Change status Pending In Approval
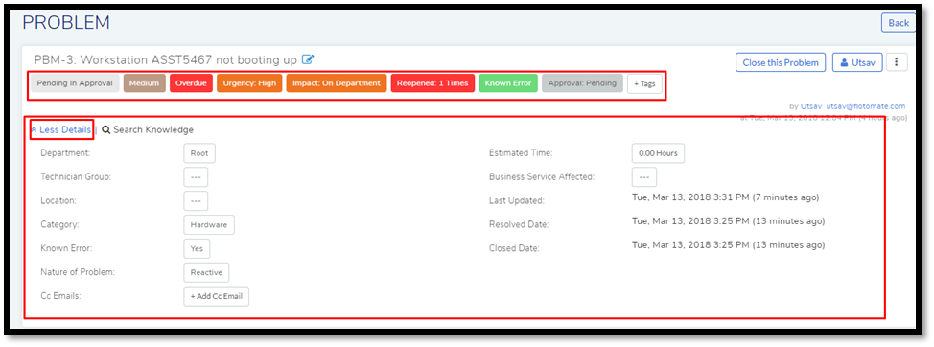934x347 pixels. [75, 83]
